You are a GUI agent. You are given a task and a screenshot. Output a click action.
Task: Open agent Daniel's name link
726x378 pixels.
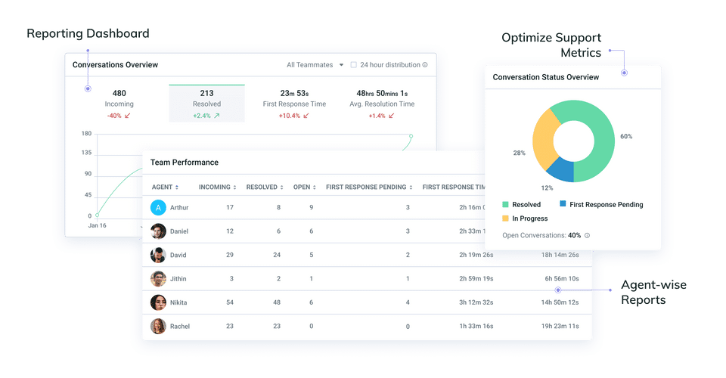tap(178, 231)
